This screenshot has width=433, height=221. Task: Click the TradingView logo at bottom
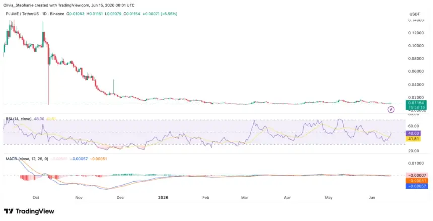29,211
